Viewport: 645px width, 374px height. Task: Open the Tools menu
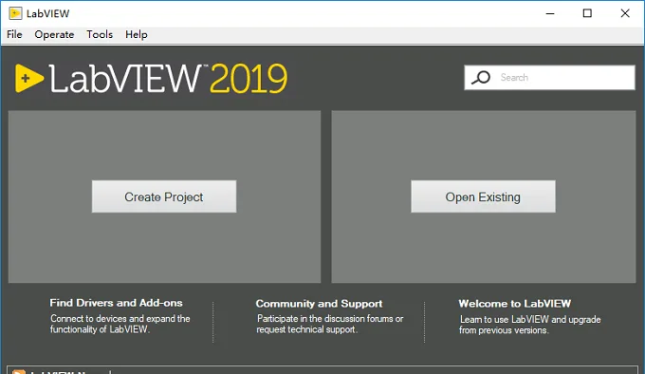(x=100, y=34)
